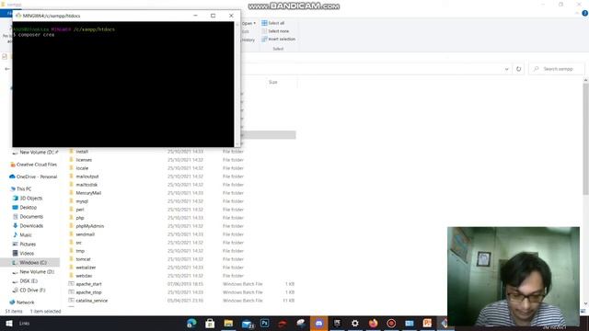
Task: Open Epic Games launcher taskbar icon
Action: tap(337, 323)
